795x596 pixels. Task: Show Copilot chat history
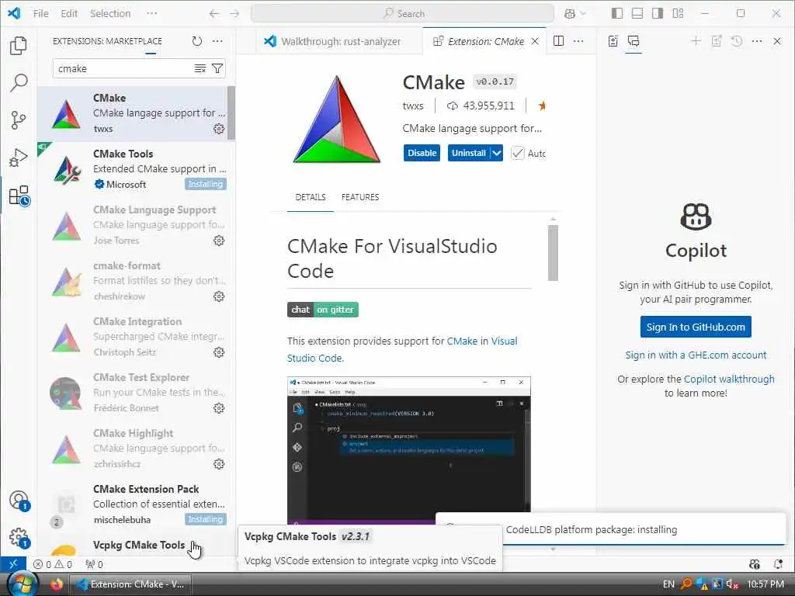pyautogui.click(x=737, y=41)
